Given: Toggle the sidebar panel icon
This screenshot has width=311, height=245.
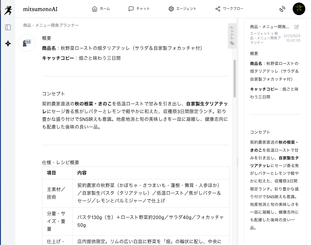Looking at the screenshot, I should (8, 27).
